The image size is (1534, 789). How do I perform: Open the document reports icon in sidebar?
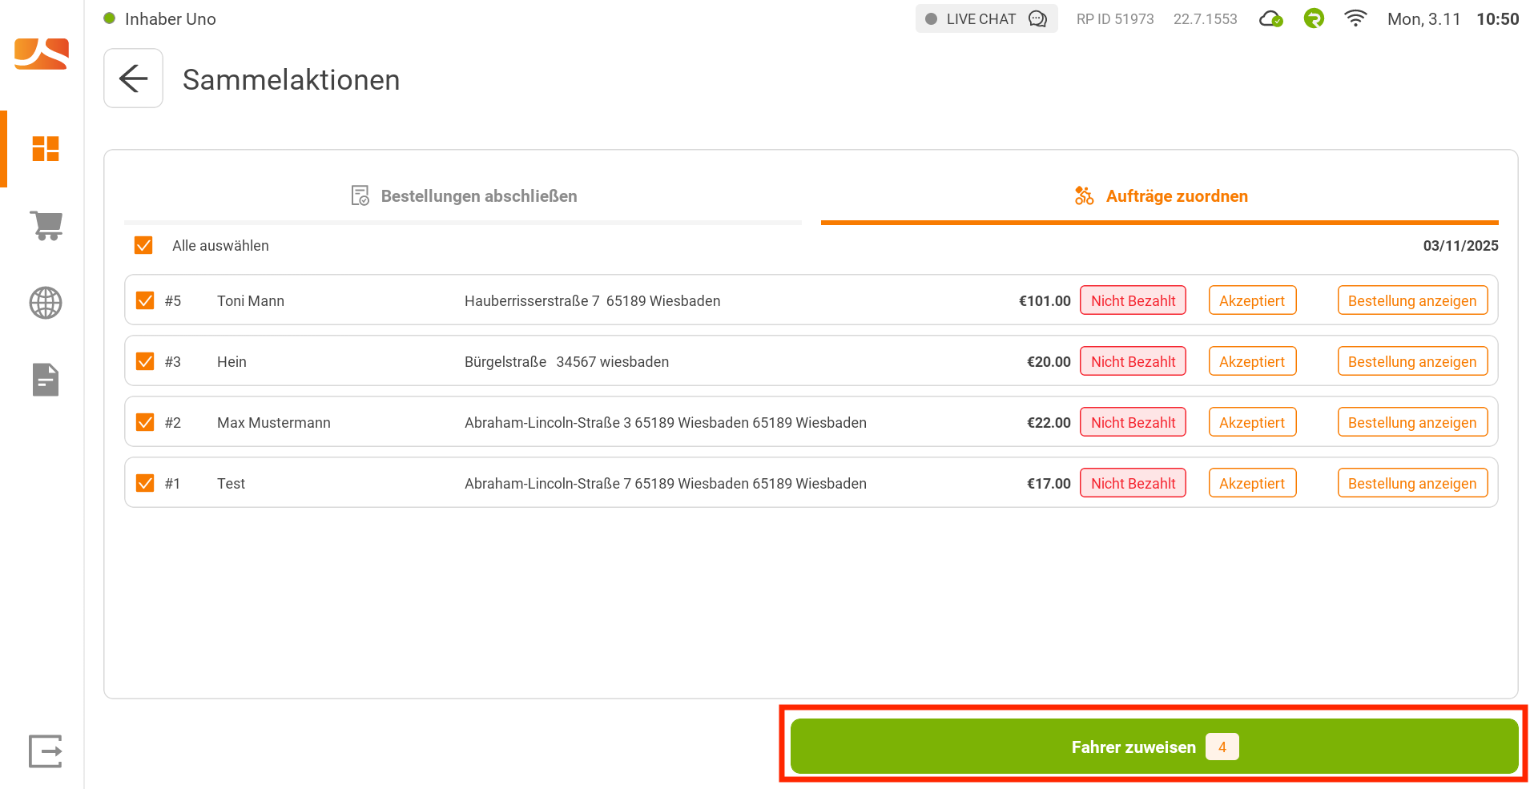pyautogui.click(x=46, y=380)
